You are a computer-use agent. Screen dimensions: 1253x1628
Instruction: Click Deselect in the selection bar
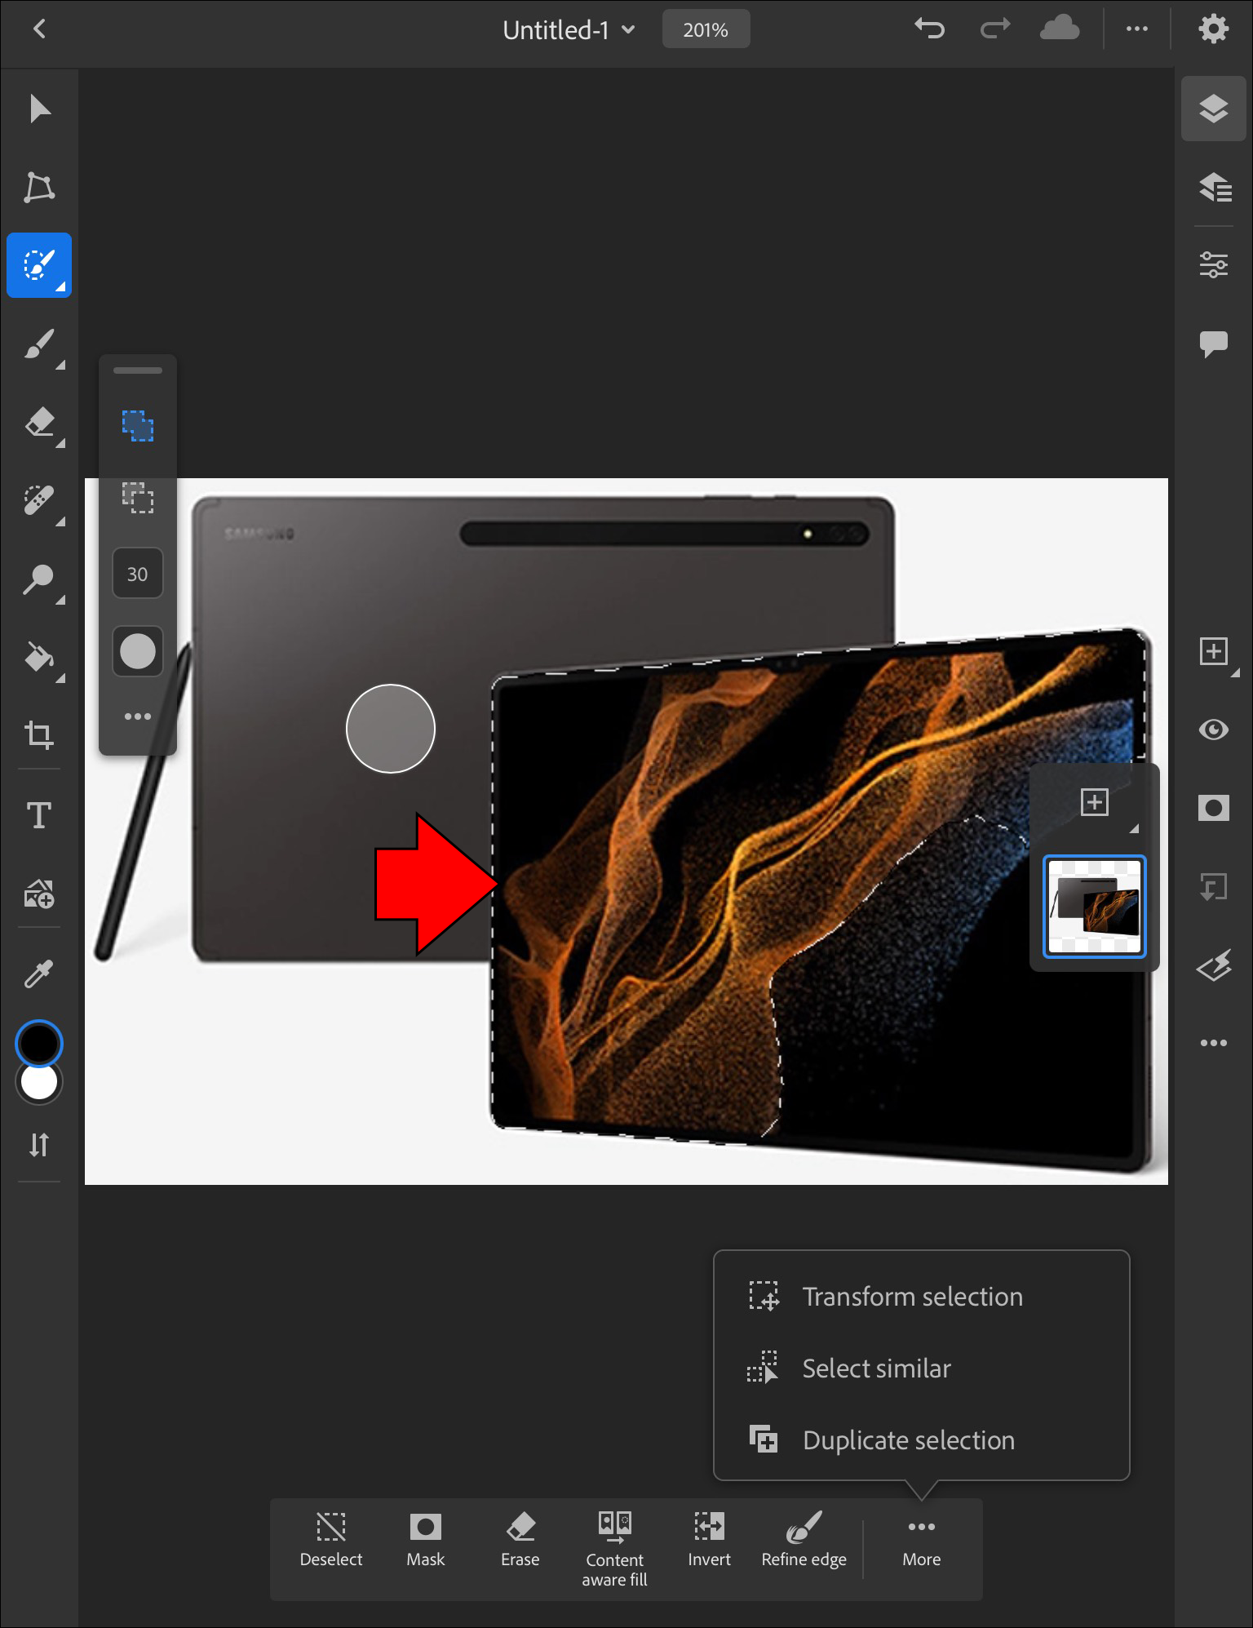[x=331, y=1541]
